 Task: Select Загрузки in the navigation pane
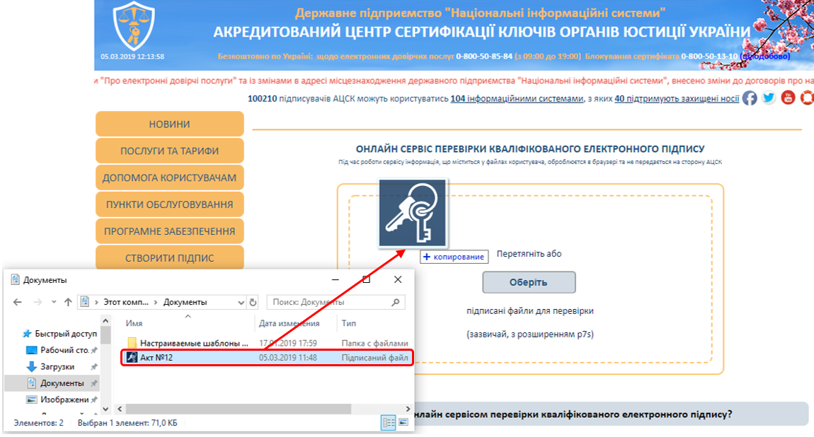click(57, 366)
